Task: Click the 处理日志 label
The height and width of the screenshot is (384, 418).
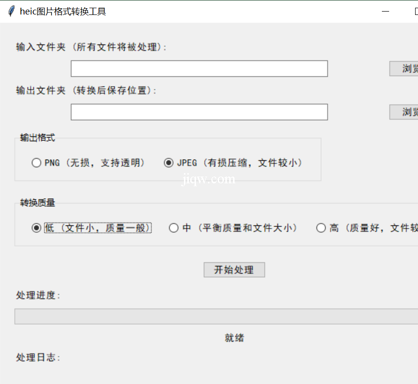Action: coord(38,357)
